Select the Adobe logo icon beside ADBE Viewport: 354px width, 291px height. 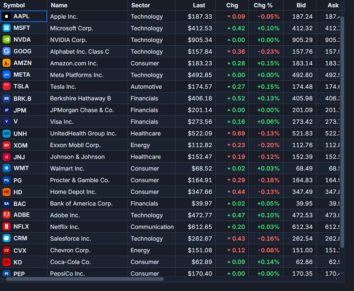(x=7, y=215)
